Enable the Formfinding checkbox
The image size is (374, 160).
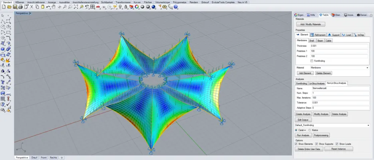pyautogui.click(x=312, y=61)
